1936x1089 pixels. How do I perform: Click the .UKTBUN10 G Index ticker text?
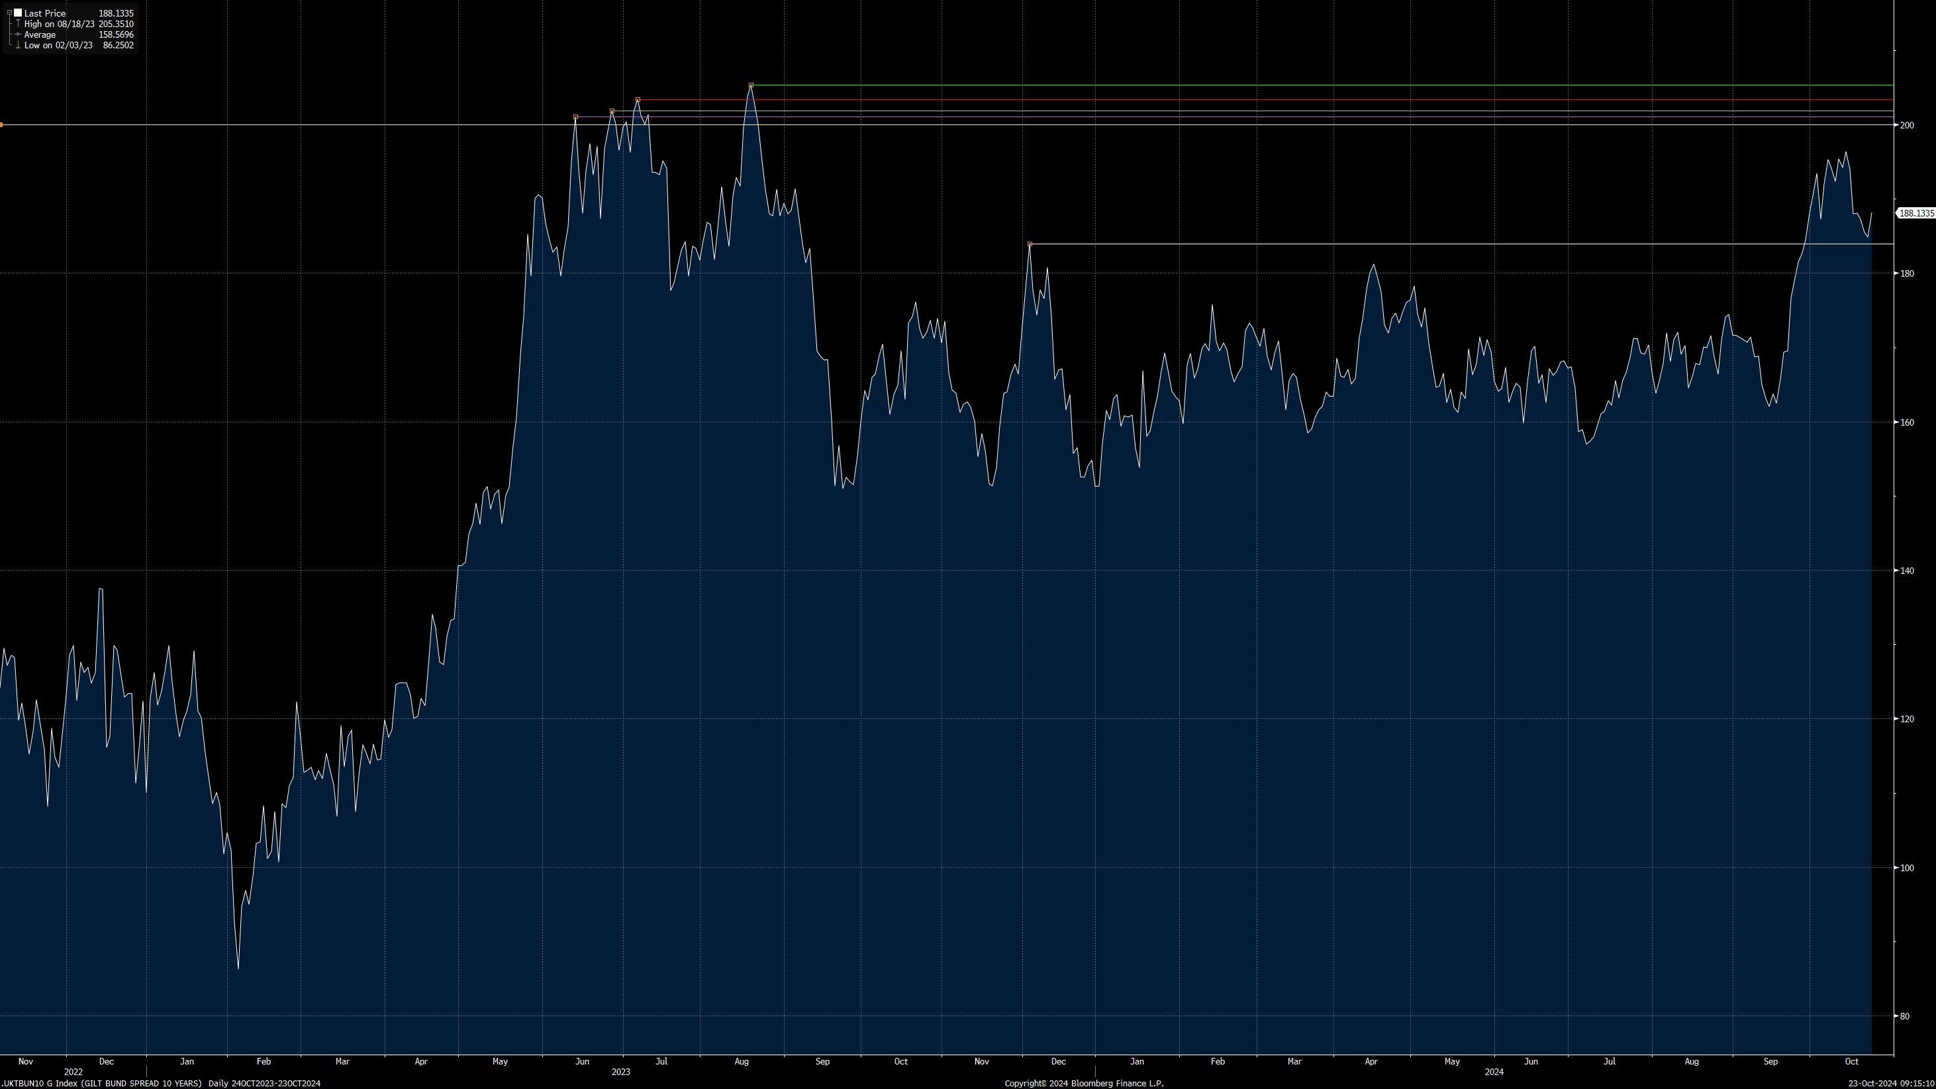pos(38,1084)
